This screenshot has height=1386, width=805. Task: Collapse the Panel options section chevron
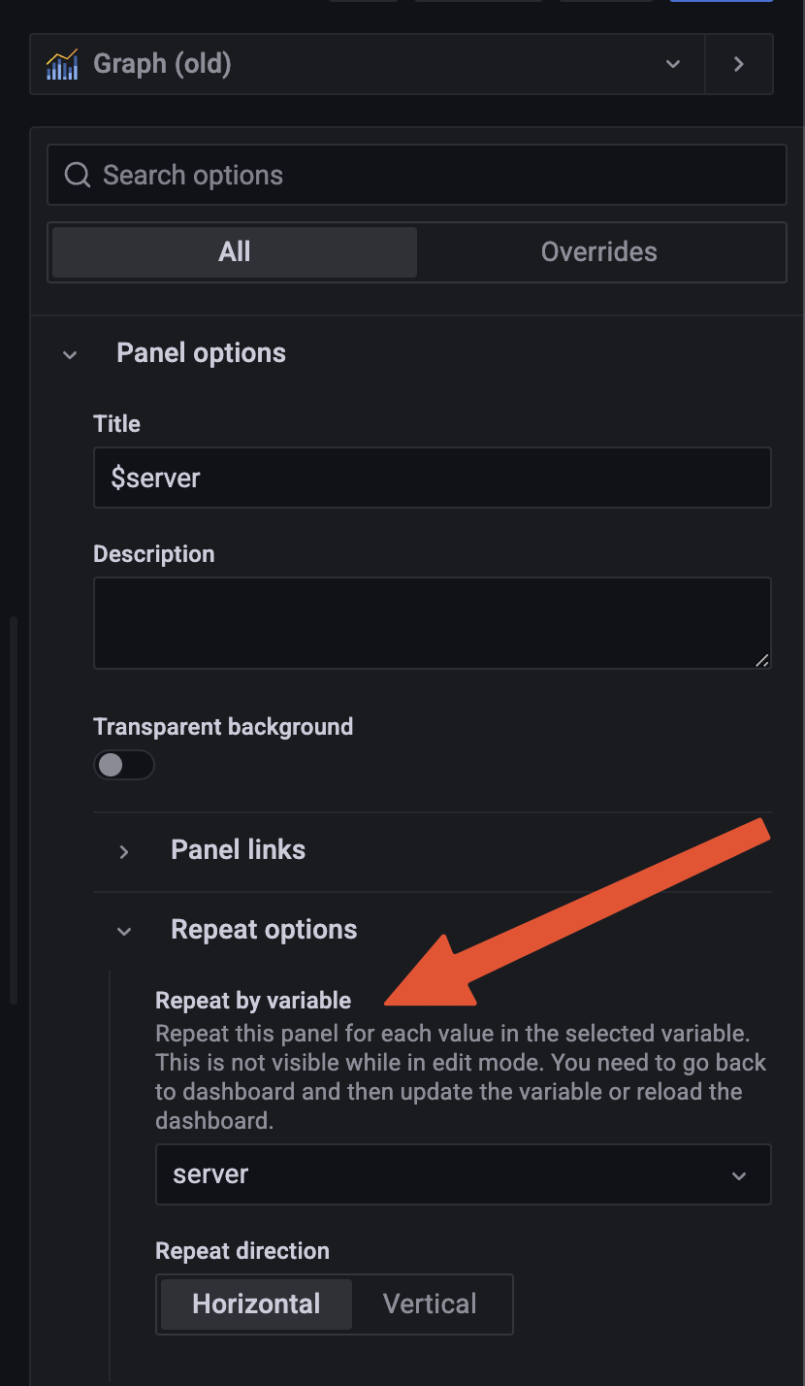(x=70, y=354)
